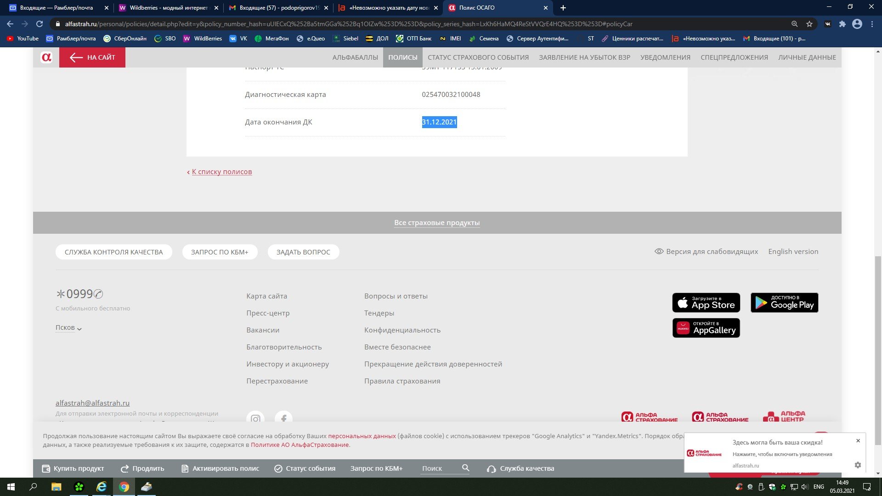Open Политике АО АльфаСтрахование link
882x496 pixels.
[300, 445]
